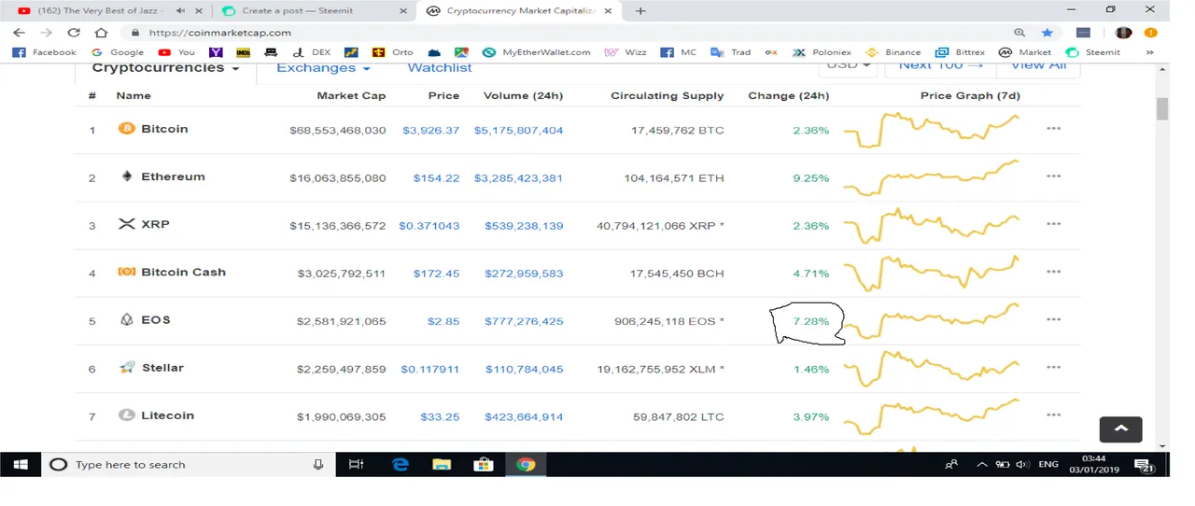This screenshot has width=1195, height=506.
Task: Open the Facebook bookmark
Action: coord(45,52)
